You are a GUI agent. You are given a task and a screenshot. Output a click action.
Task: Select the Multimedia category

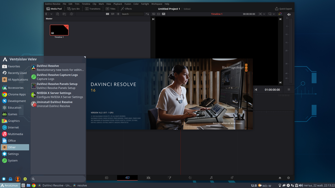click(x=15, y=134)
